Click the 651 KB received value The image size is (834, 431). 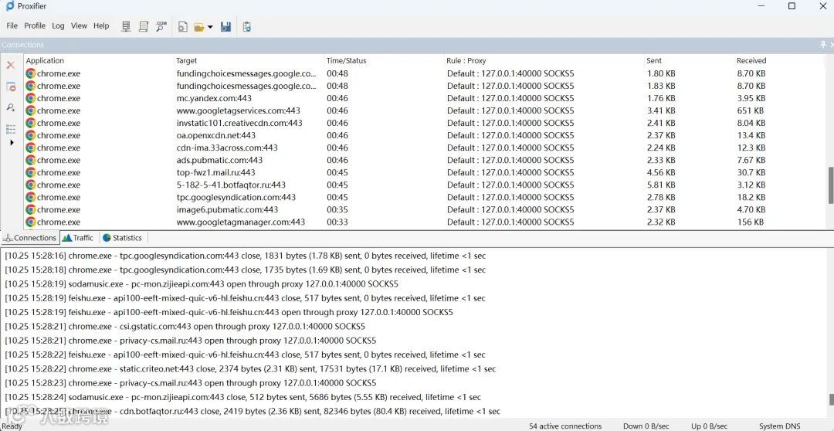click(x=751, y=110)
